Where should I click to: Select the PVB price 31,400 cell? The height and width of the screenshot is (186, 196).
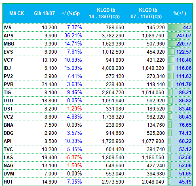tap(44, 84)
